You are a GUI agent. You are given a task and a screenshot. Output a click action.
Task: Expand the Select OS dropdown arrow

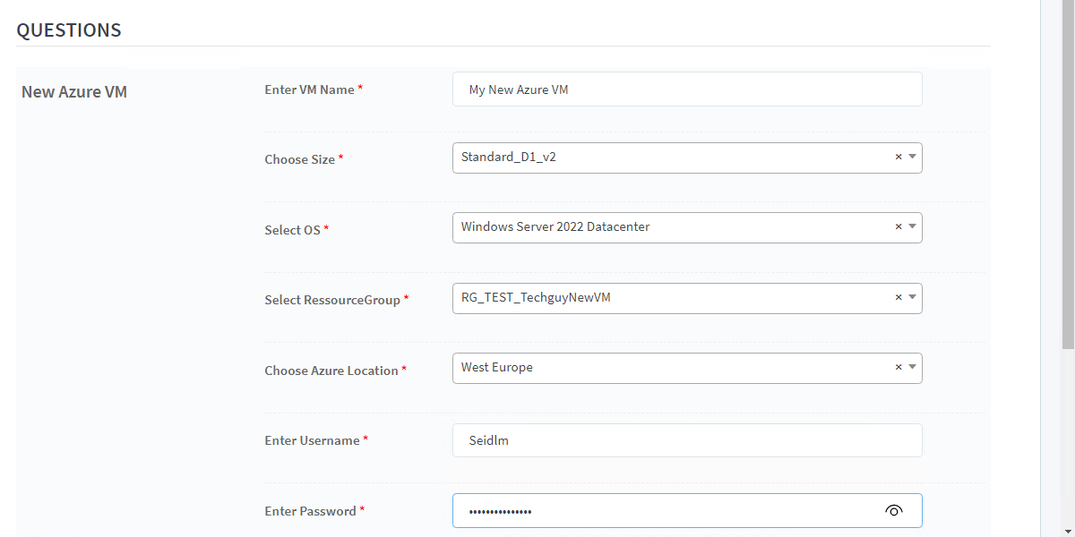pos(912,227)
